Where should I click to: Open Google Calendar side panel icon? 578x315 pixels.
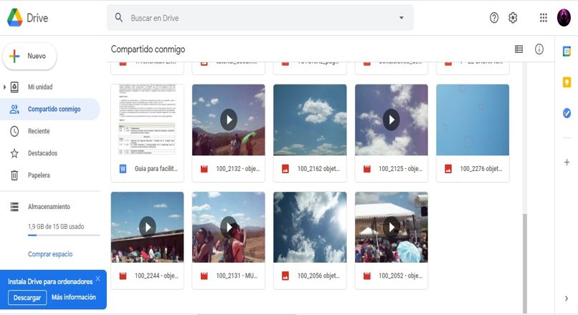point(567,51)
